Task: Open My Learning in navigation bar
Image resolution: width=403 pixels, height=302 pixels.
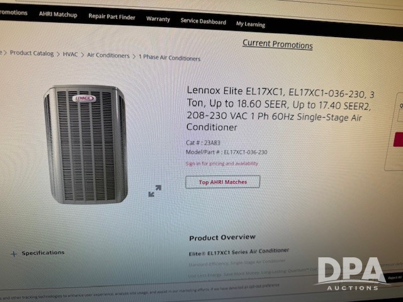Action: (x=251, y=24)
